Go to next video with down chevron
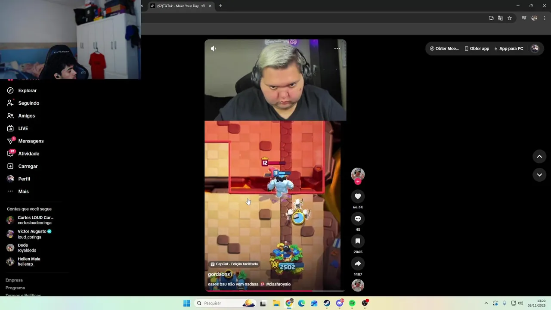 point(539,175)
